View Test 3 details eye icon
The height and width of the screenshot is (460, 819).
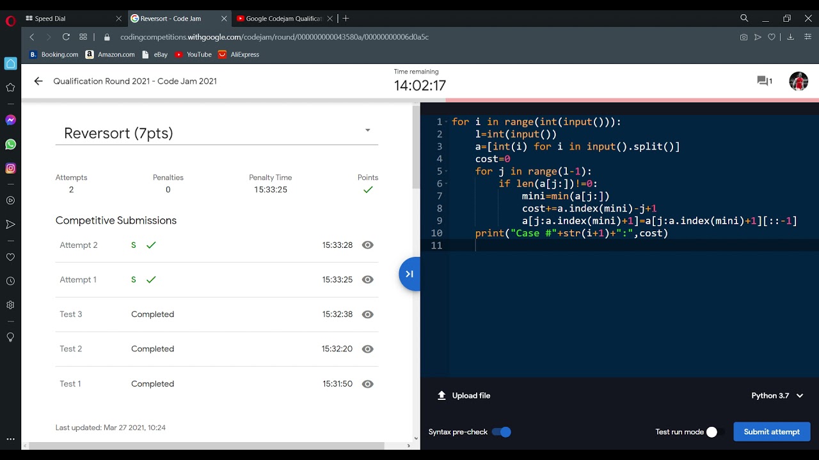pyautogui.click(x=367, y=314)
